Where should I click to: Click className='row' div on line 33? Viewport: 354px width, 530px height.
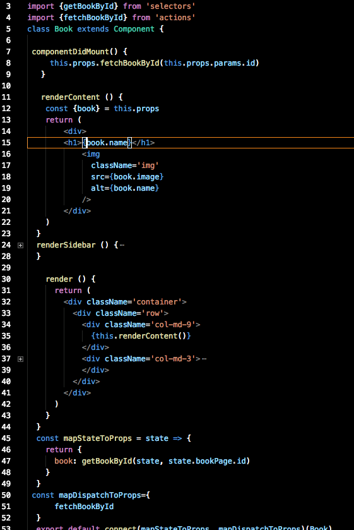(x=121, y=313)
